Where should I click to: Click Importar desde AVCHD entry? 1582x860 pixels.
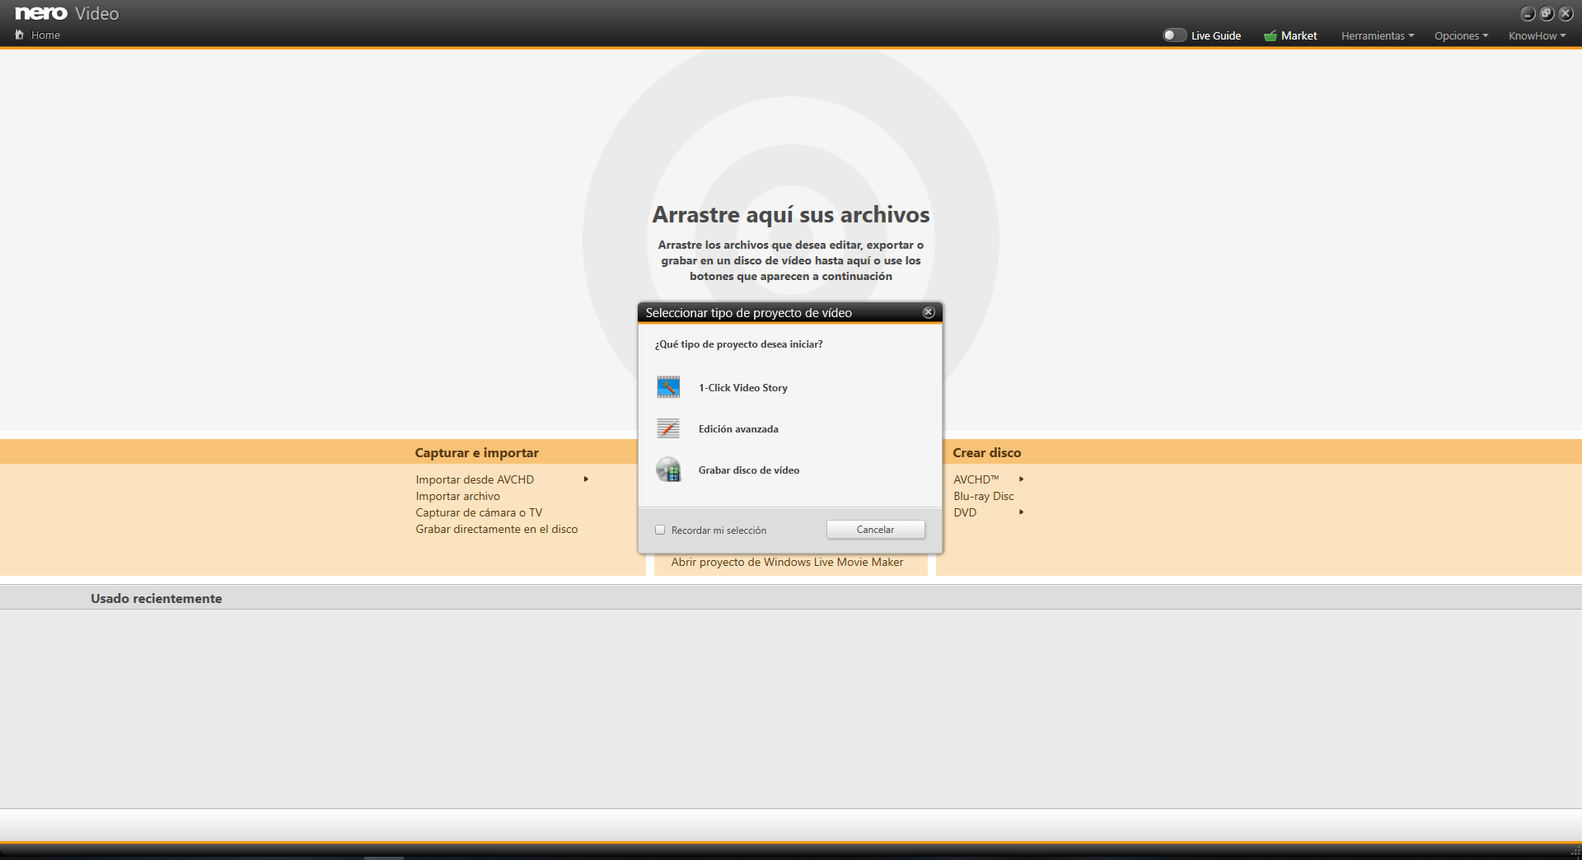click(475, 479)
